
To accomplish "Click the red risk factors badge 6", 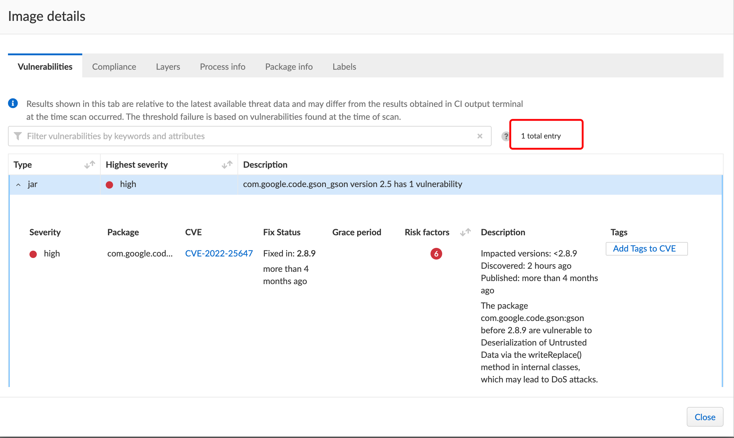I will click(x=436, y=254).
